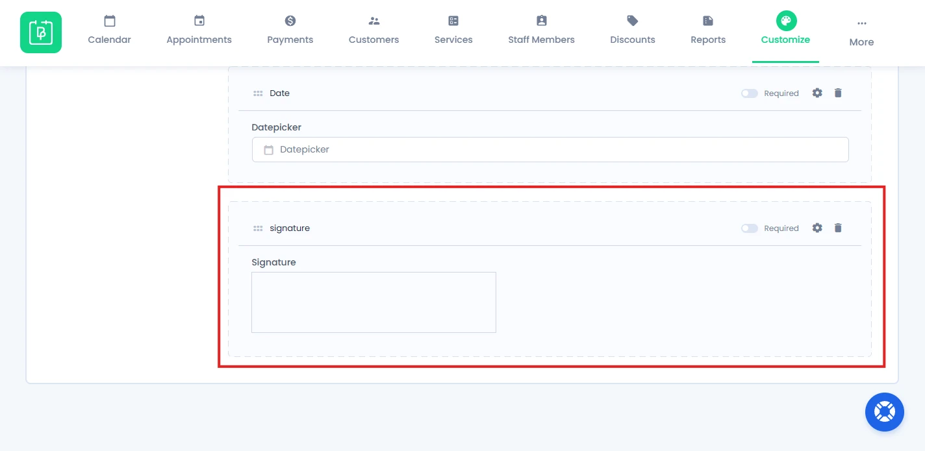Open settings gear for Date field

(817, 93)
